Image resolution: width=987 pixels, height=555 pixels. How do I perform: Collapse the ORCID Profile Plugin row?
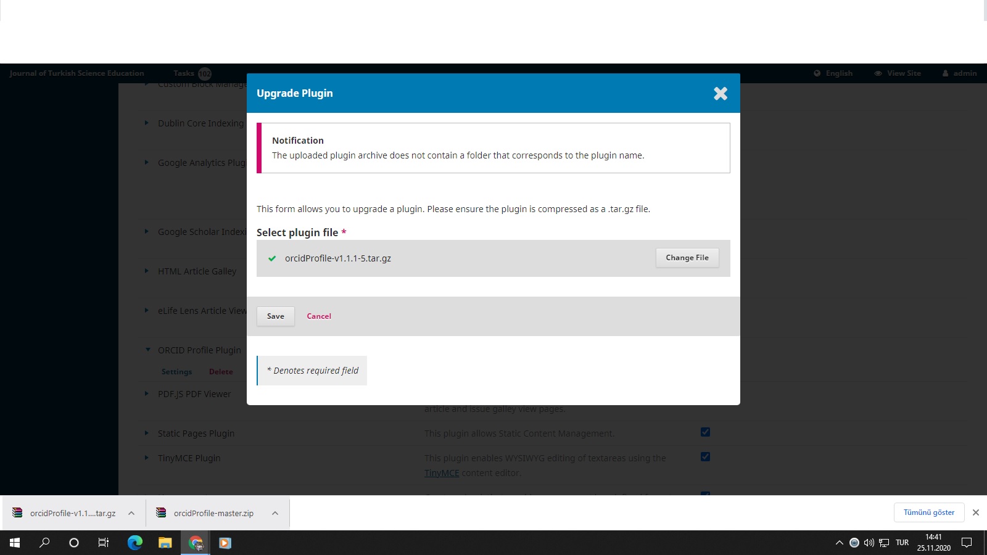click(147, 350)
